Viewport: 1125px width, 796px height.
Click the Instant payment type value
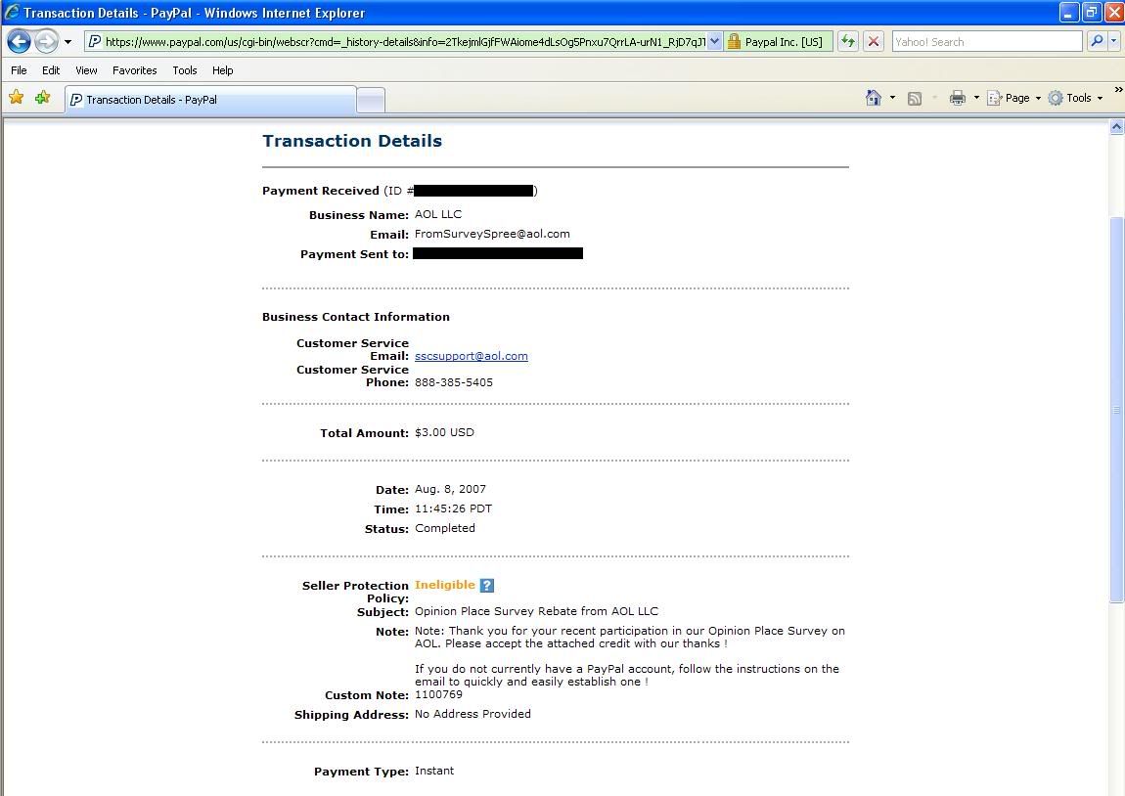[434, 771]
